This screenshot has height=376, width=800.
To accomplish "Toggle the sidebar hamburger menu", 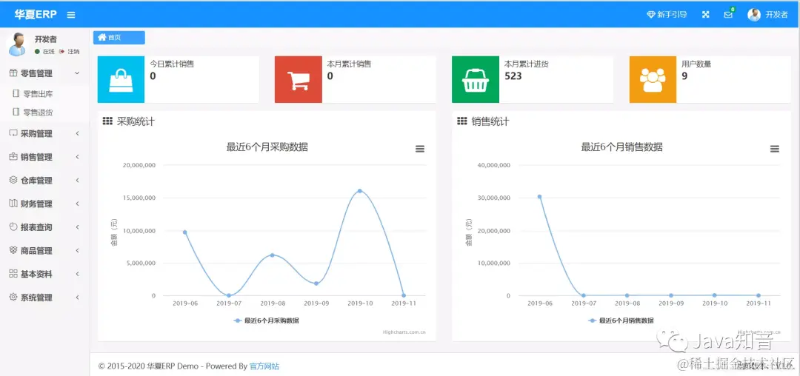I will point(71,15).
